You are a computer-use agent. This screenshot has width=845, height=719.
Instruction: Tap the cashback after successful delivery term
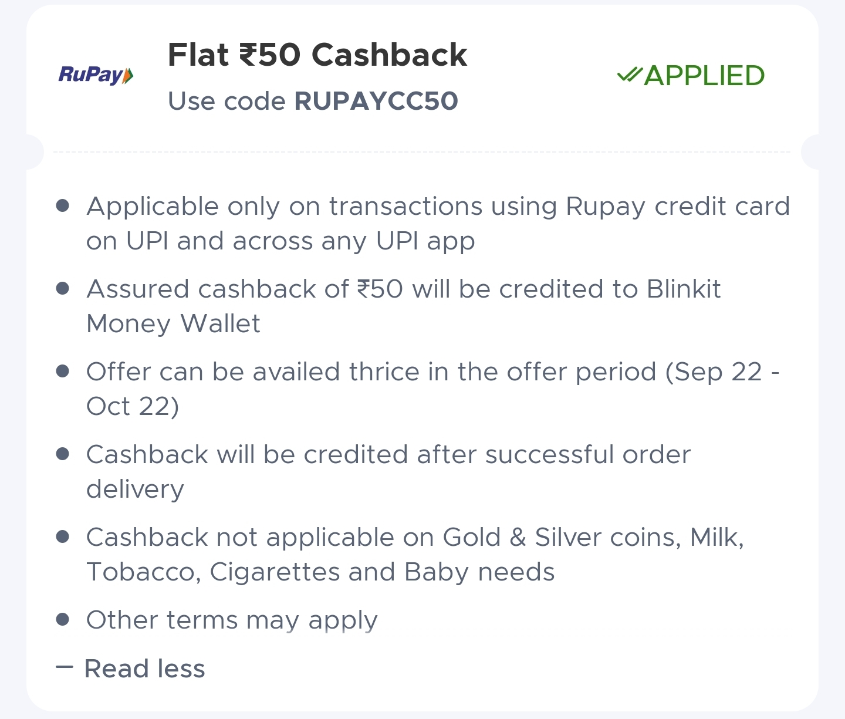[388, 471]
